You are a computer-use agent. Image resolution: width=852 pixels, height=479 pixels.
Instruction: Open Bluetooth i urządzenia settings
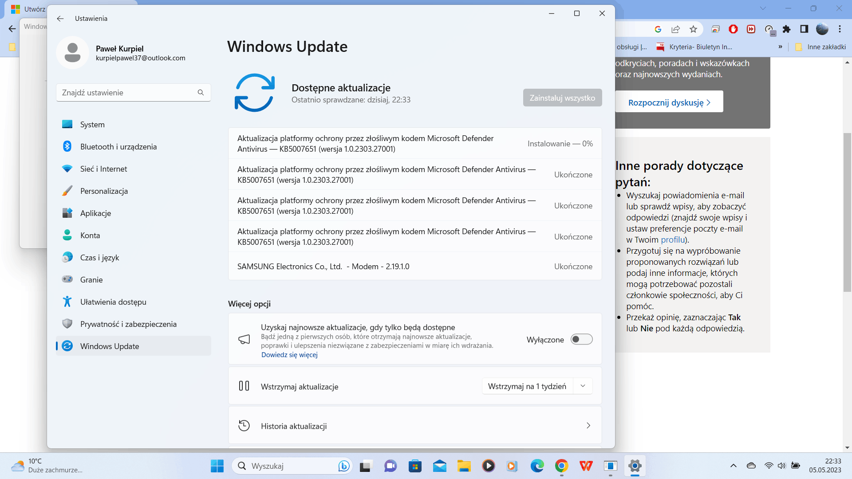[118, 147]
